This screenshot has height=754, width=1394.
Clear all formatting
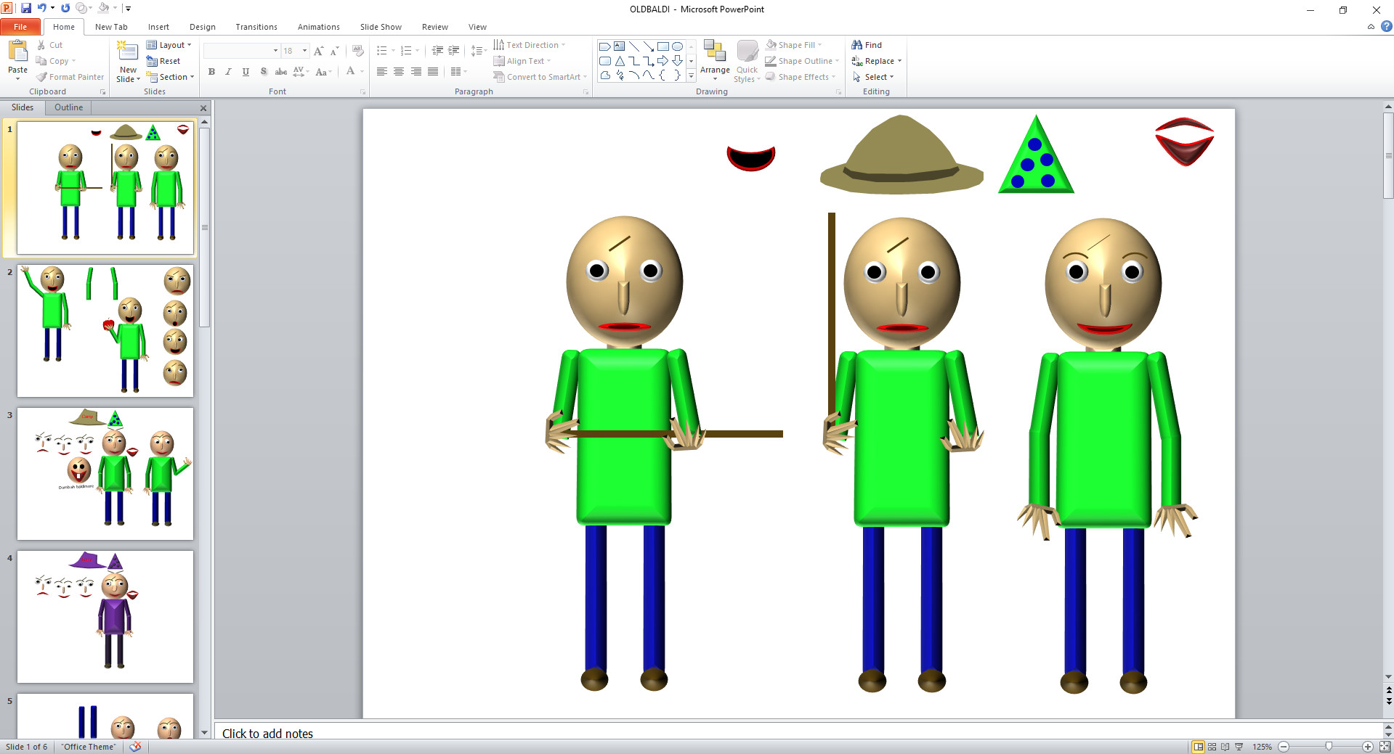click(358, 51)
